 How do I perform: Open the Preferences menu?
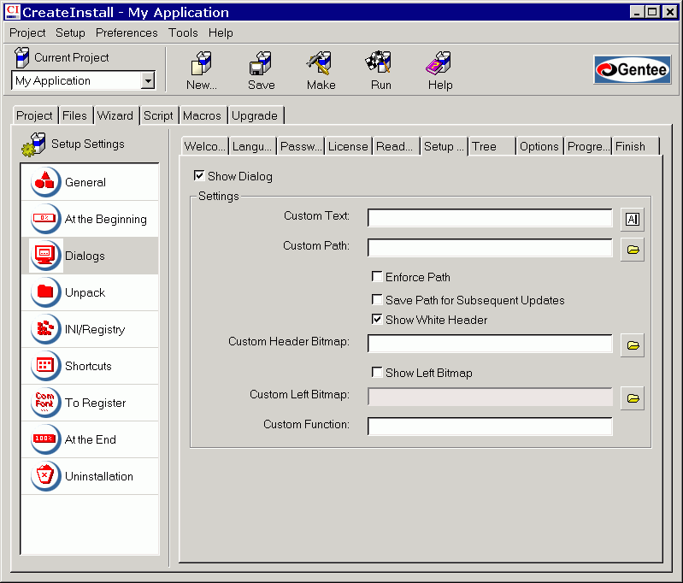pyautogui.click(x=127, y=32)
